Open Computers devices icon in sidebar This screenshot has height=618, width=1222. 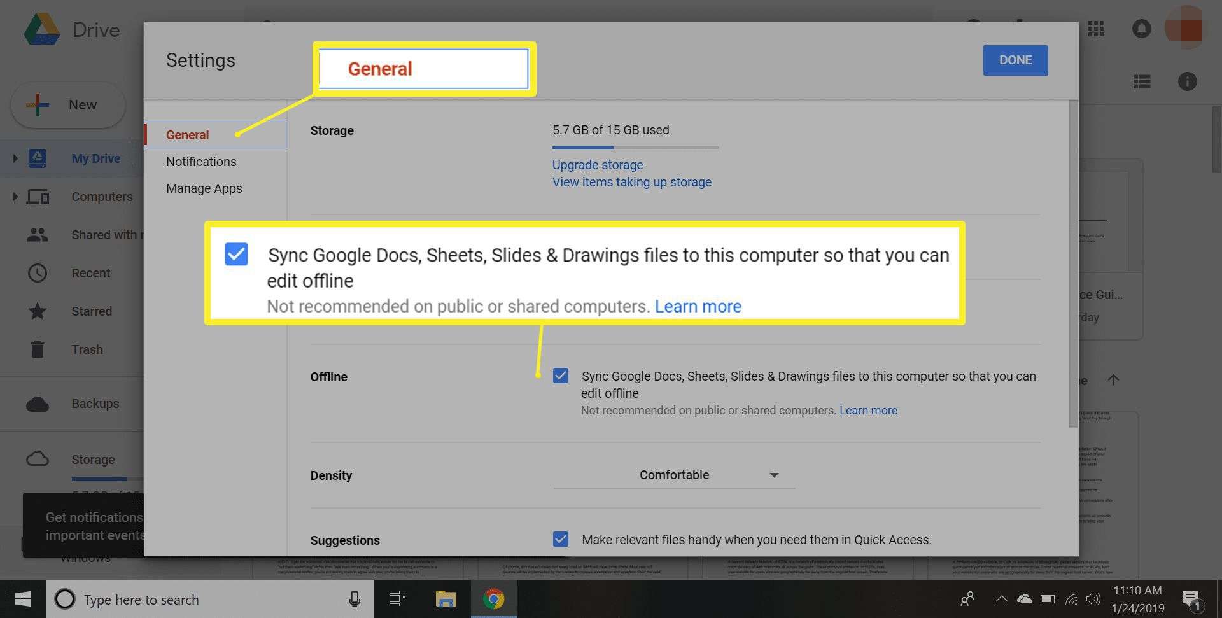(x=38, y=197)
